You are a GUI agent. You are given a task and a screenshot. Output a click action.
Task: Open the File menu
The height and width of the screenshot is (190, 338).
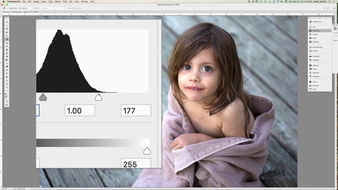(x=24, y=2)
